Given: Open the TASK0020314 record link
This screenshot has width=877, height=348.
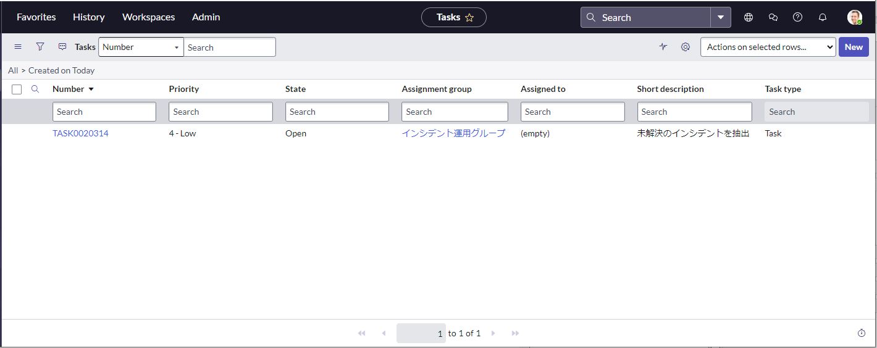Looking at the screenshot, I should pos(80,133).
